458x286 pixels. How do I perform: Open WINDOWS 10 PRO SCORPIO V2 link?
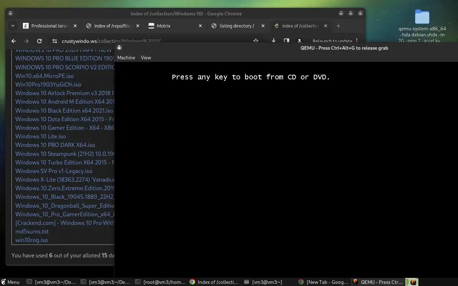tap(65, 67)
